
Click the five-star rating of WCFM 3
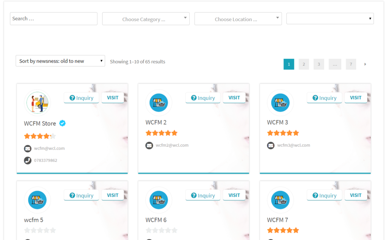(283, 133)
